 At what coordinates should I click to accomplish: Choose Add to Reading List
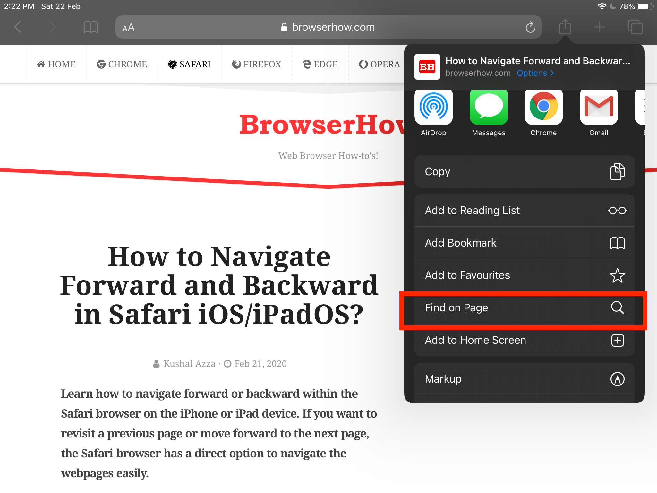(525, 211)
